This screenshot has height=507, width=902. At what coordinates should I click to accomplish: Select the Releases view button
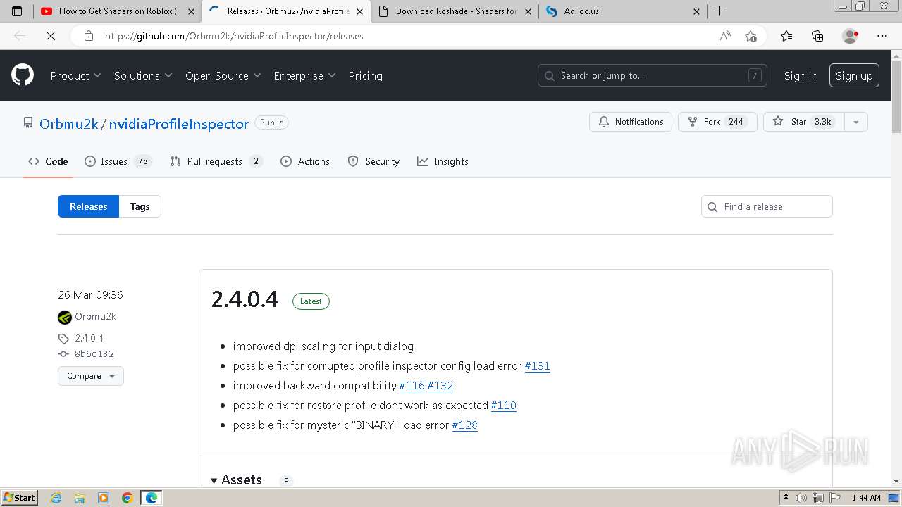pyautogui.click(x=88, y=206)
